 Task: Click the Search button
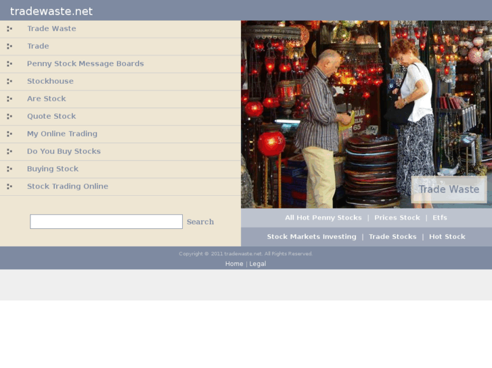coord(200,221)
